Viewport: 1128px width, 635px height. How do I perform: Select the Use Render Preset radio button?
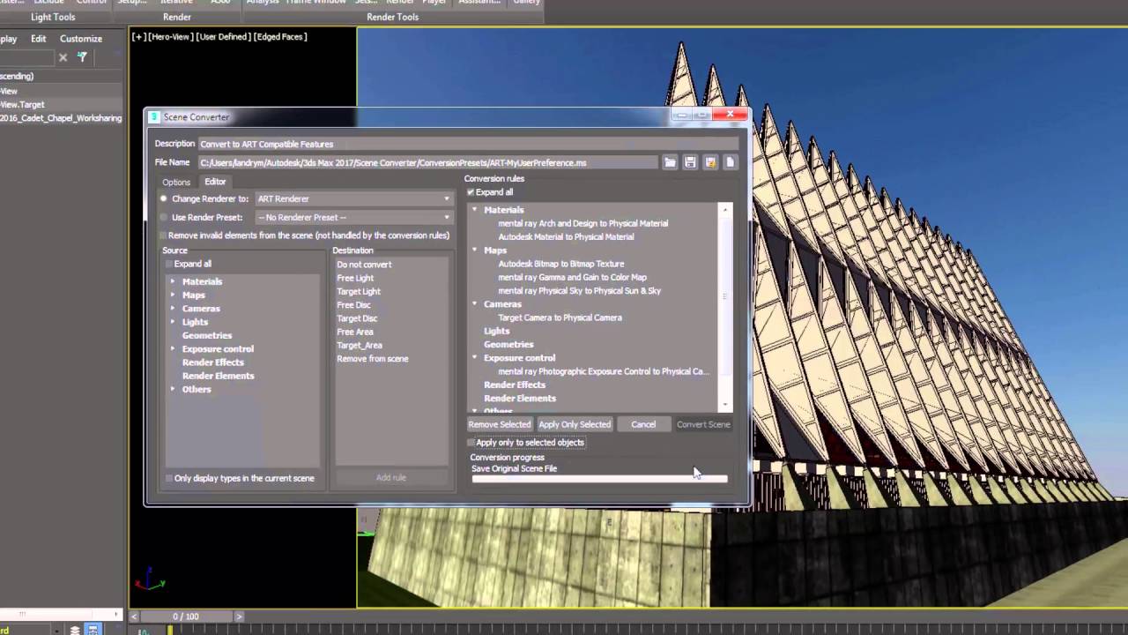click(x=163, y=217)
